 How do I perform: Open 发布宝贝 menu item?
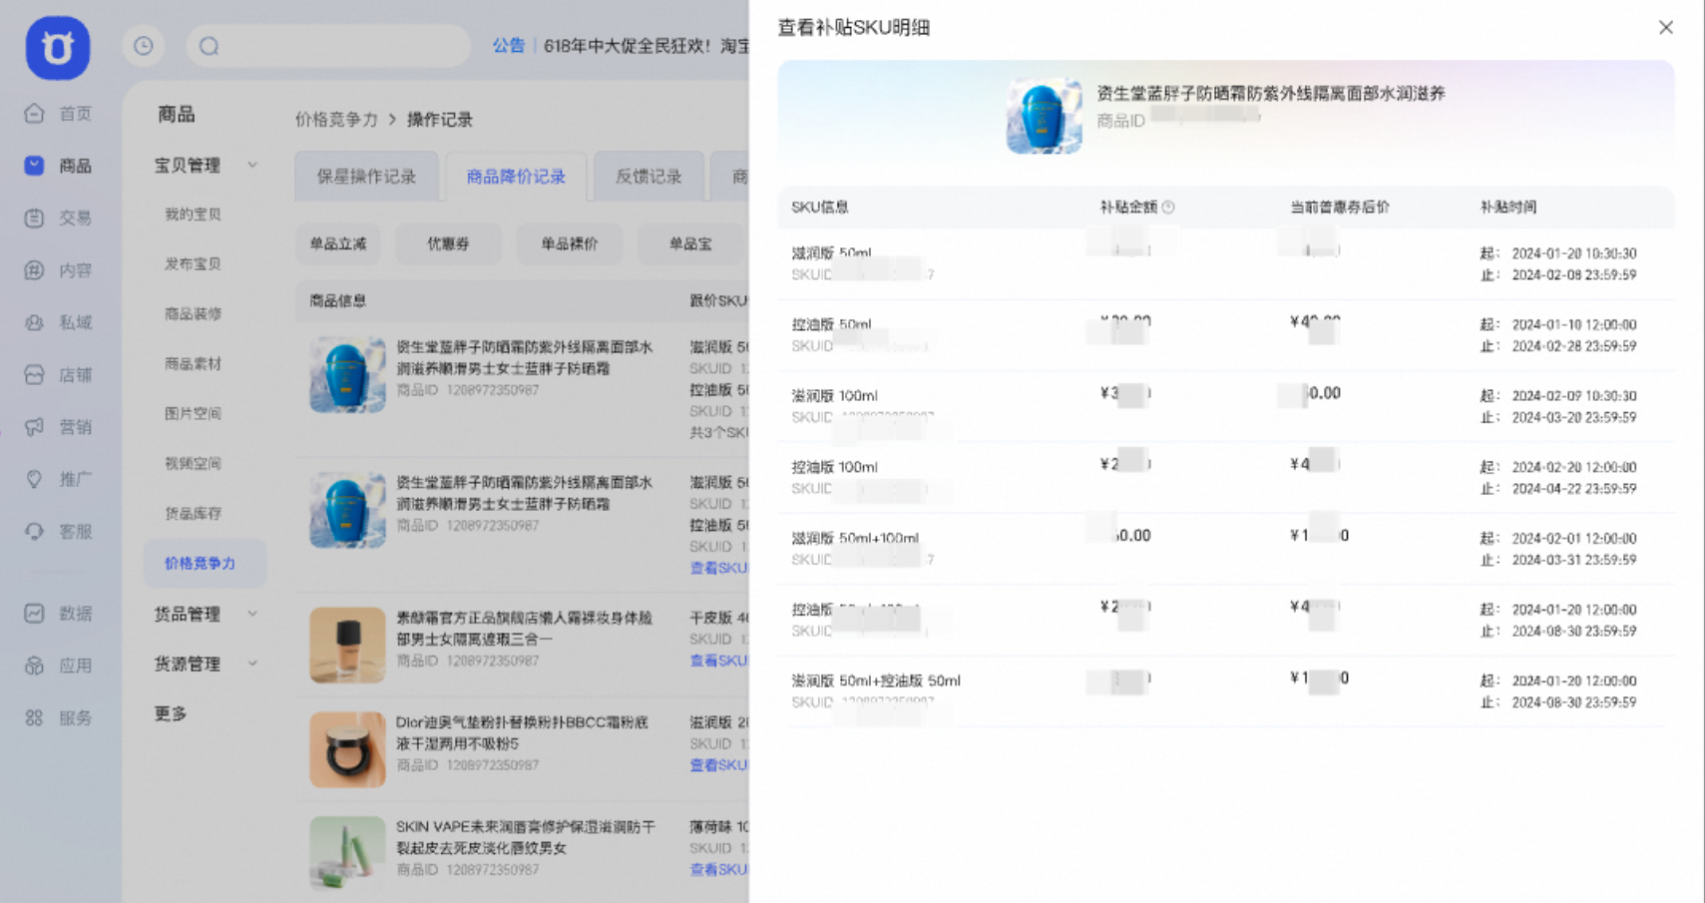pyautogui.click(x=193, y=263)
